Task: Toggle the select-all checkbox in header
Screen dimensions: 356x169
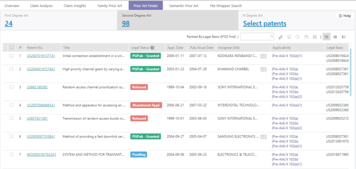Action: coord(12,48)
